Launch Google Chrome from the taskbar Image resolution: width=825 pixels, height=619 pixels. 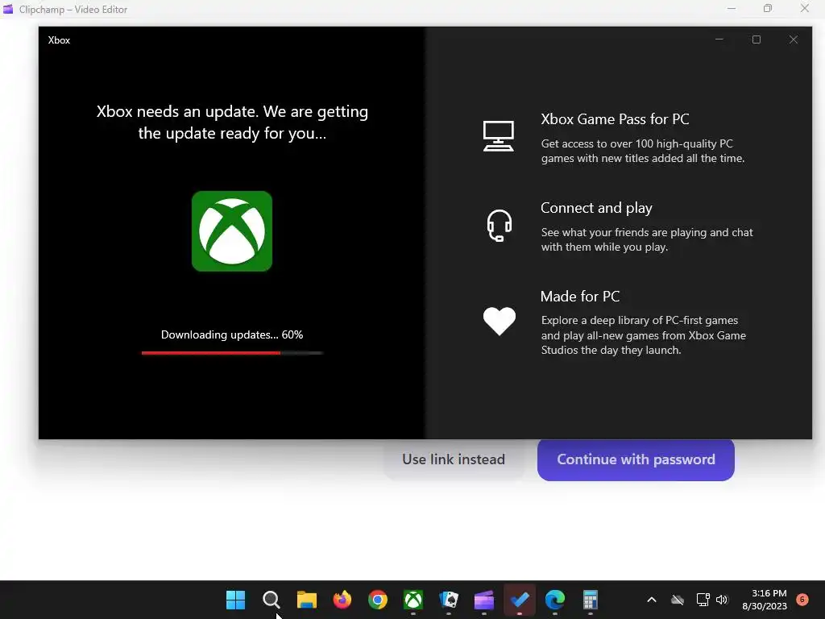(378, 600)
